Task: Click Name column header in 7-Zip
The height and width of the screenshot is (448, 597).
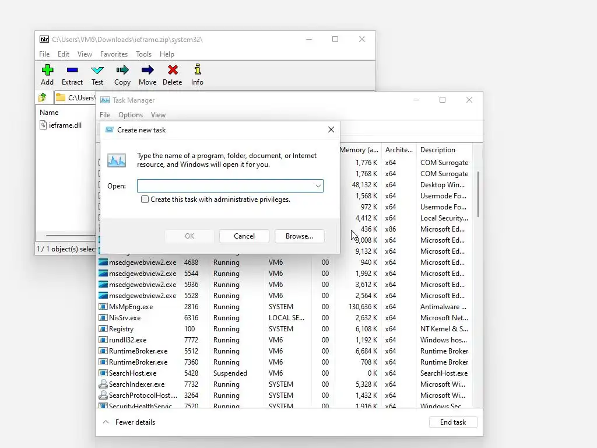Action: pyautogui.click(x=49, y=113)
